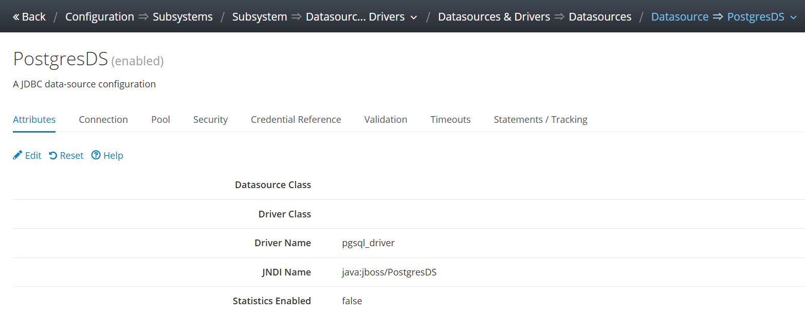This screenshot has width=805, height=313.
Task: Go back using the Back link
Action: pos(29,16)
